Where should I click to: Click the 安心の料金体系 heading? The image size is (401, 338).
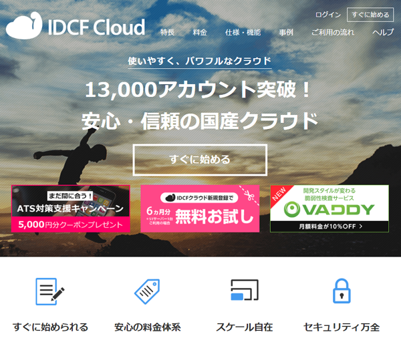(x=148, y=327)
